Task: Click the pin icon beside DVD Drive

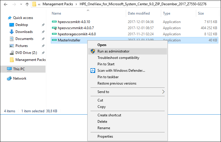Action: (x=43, y=53)
